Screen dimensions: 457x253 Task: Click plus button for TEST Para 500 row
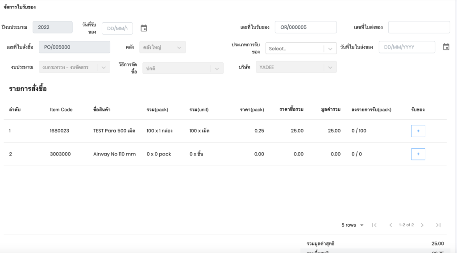pos(418,131)
